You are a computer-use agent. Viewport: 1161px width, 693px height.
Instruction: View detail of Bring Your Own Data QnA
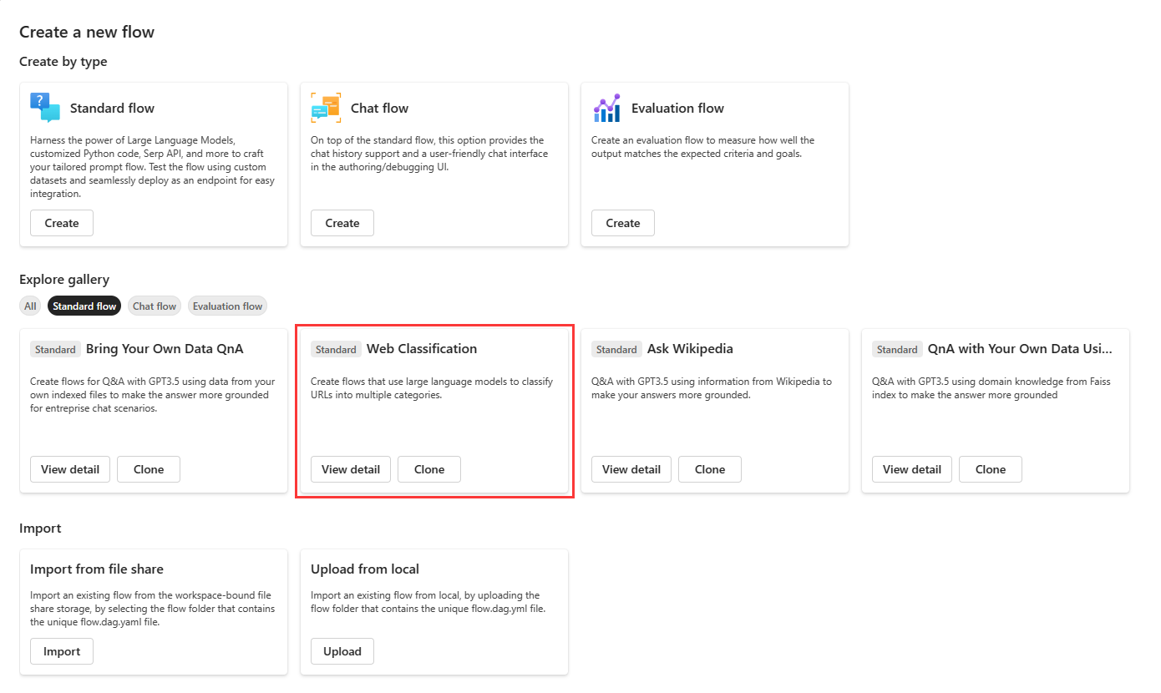tap(70, 469)
